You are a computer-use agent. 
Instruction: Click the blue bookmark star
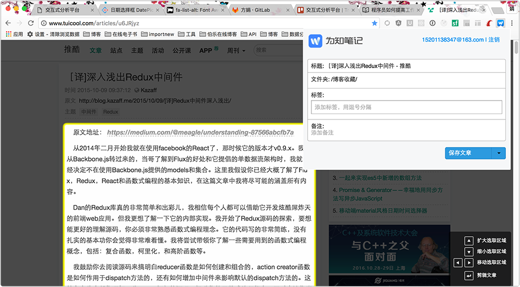(374, 23)
